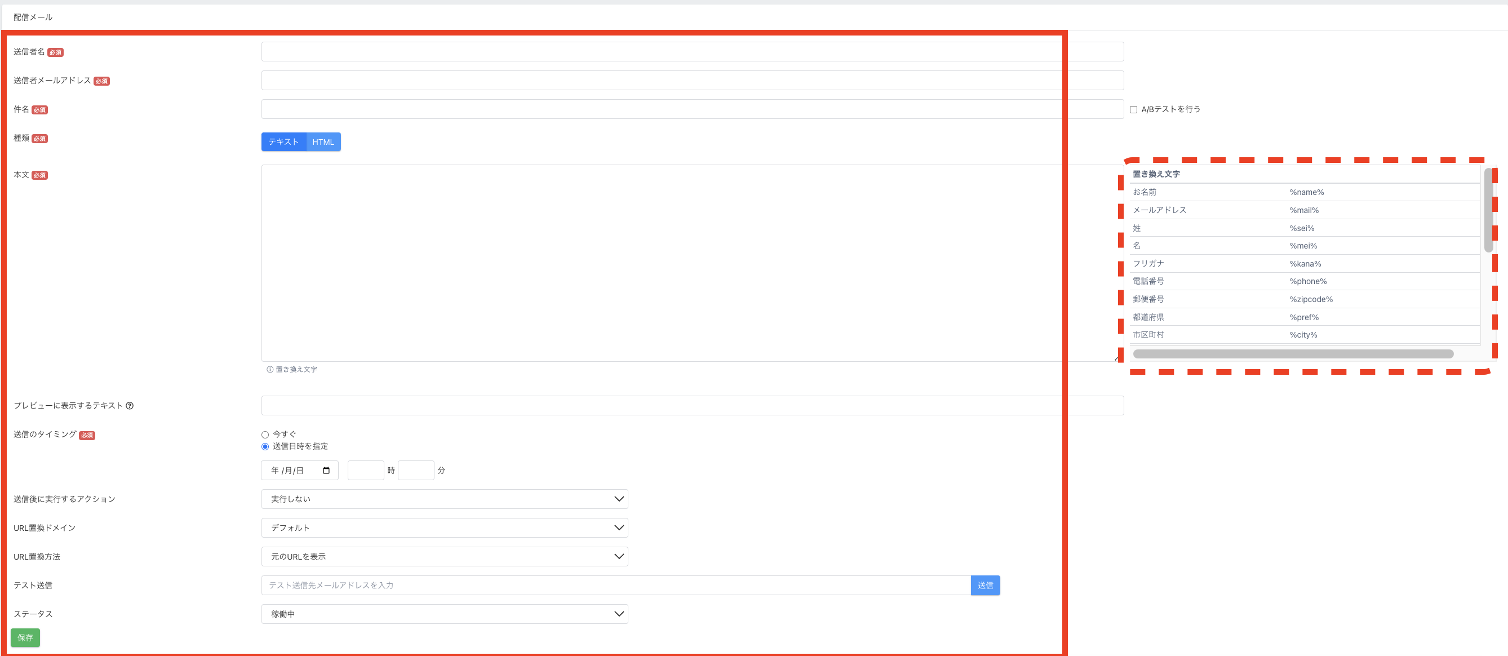The height and width of the screenshot is (656, 1508).
Task: Open the 送信後に実行するアクション dropdown
Action: tap(444, 499)
